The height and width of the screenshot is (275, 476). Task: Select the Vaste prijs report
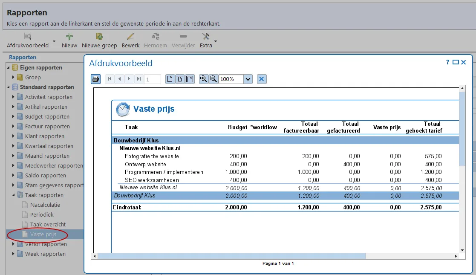[43, 234]
